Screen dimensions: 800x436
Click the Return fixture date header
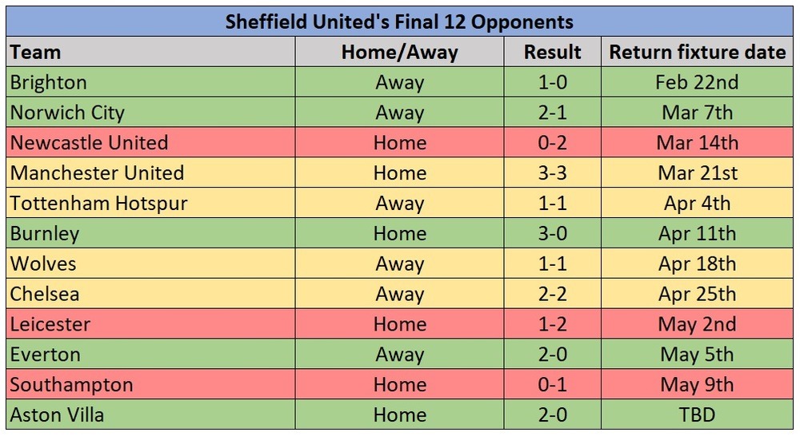pos(697,52)
